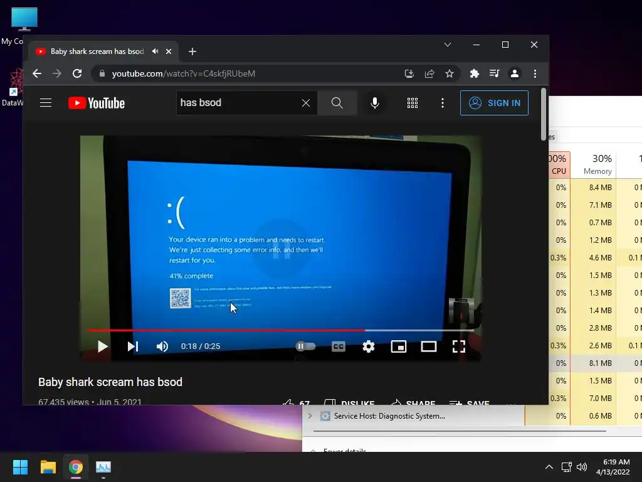Viewport: 642px width, 482px height.
Task: Open the Windows Start menu
Action: tap(20, 467)
